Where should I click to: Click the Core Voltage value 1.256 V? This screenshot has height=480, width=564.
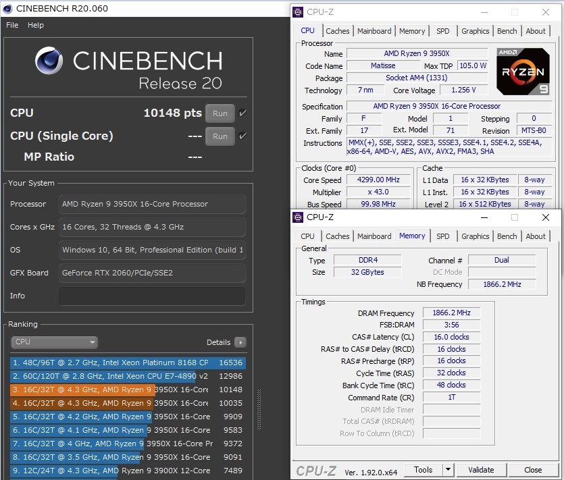point(463,90)
